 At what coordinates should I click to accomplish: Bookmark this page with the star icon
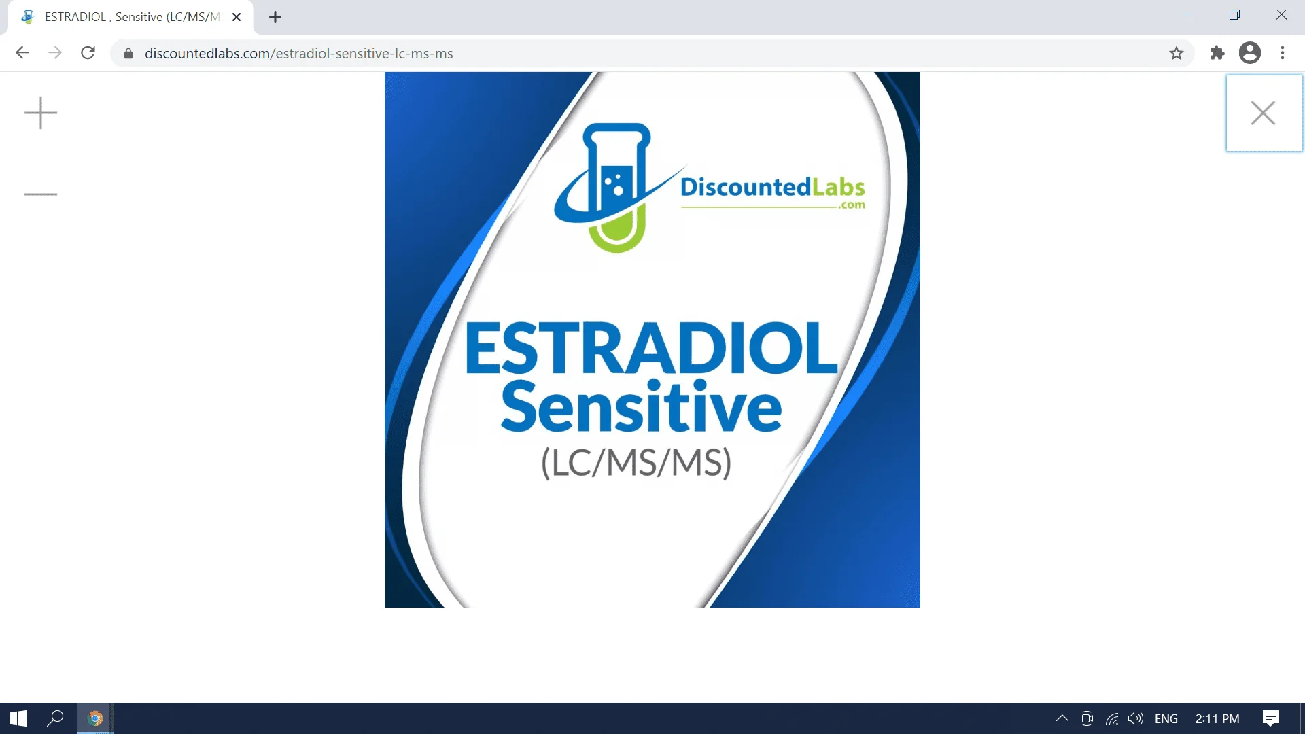(x=1177, y=53)
